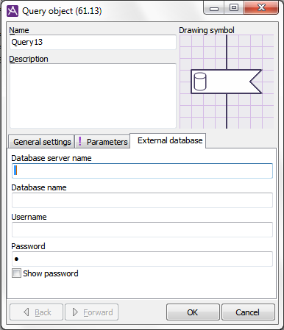Select the flag-shaped query symbol in preview

pos(227,82)
